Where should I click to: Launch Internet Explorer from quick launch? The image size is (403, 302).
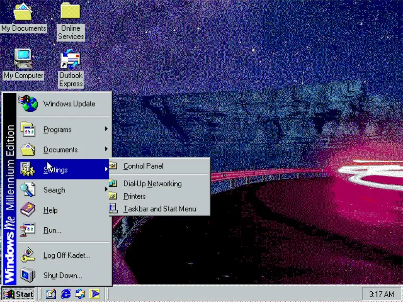click(x=66, y=294)
